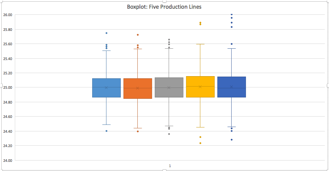329x171 pixels.
Task: Select the top whisker cap of yellow box
Action: (x=200, y=44)
